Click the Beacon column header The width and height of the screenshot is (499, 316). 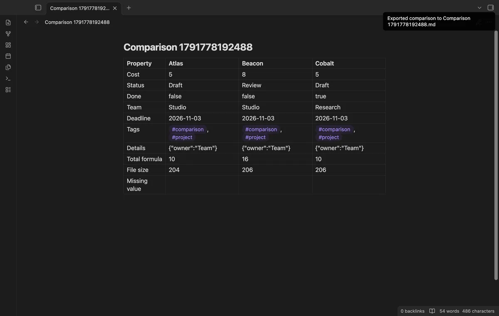252,63
